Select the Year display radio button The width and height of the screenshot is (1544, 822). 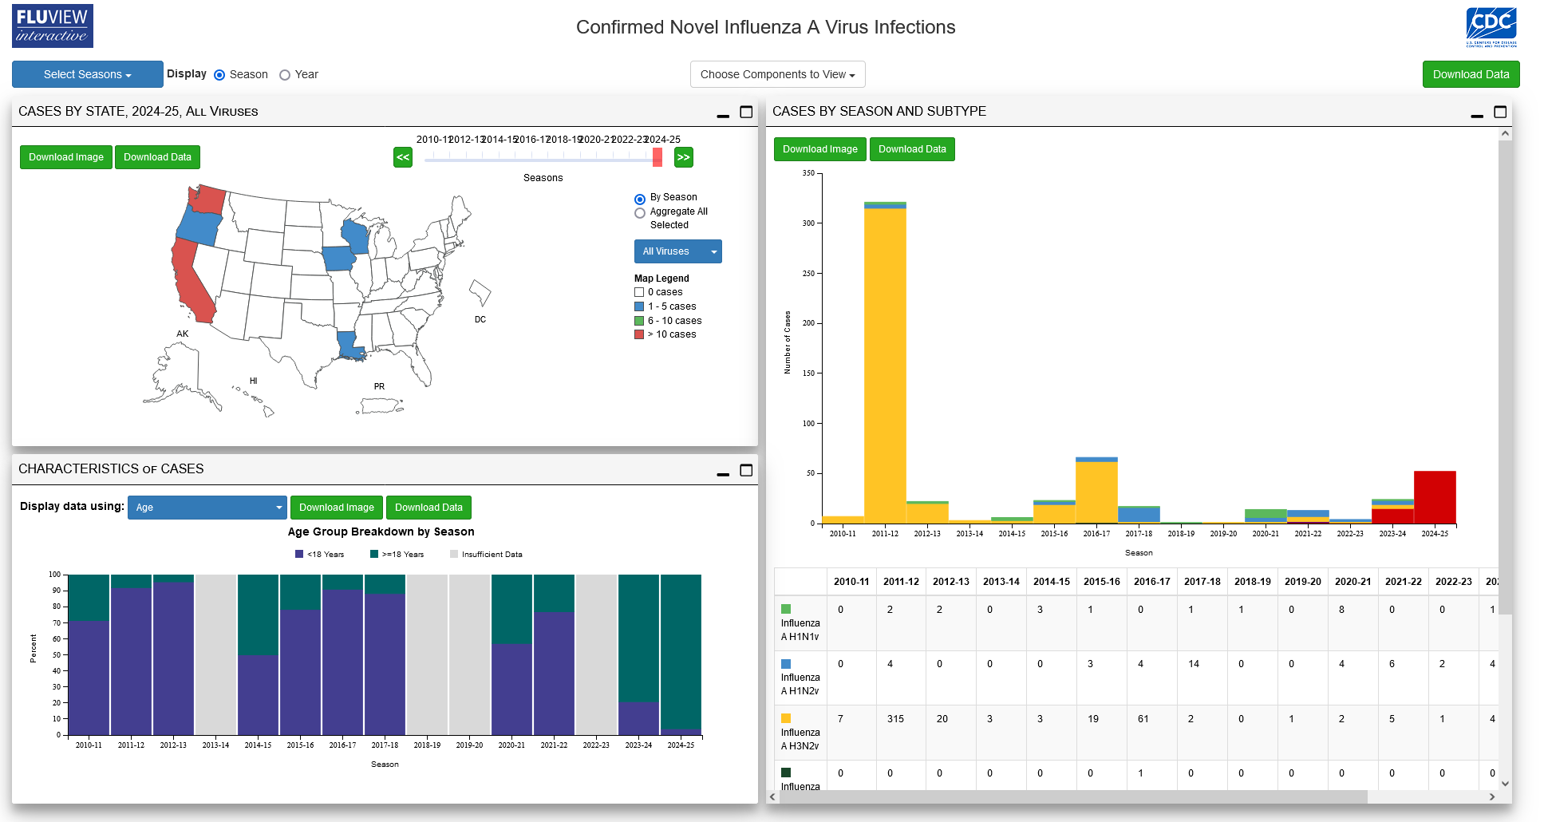[x=285, y=75]
